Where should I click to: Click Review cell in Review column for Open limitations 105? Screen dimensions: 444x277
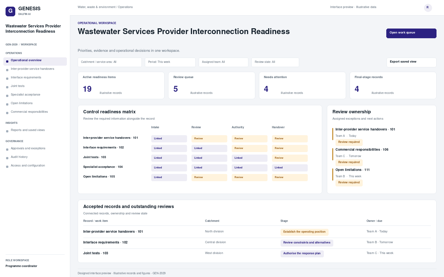(209, 177)
